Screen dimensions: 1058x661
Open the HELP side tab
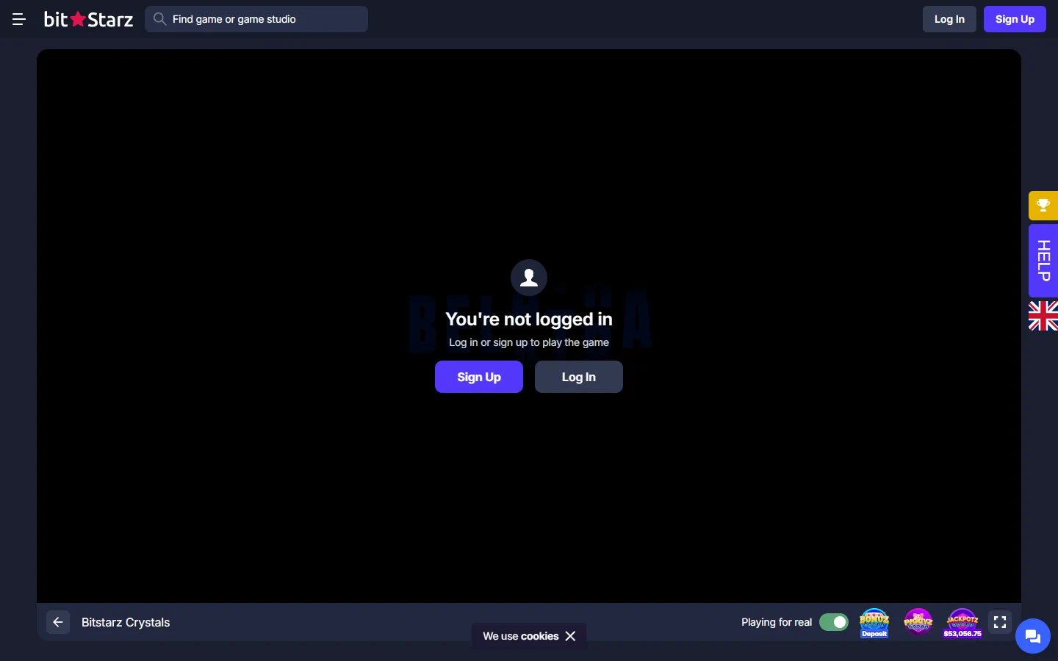1043,261
